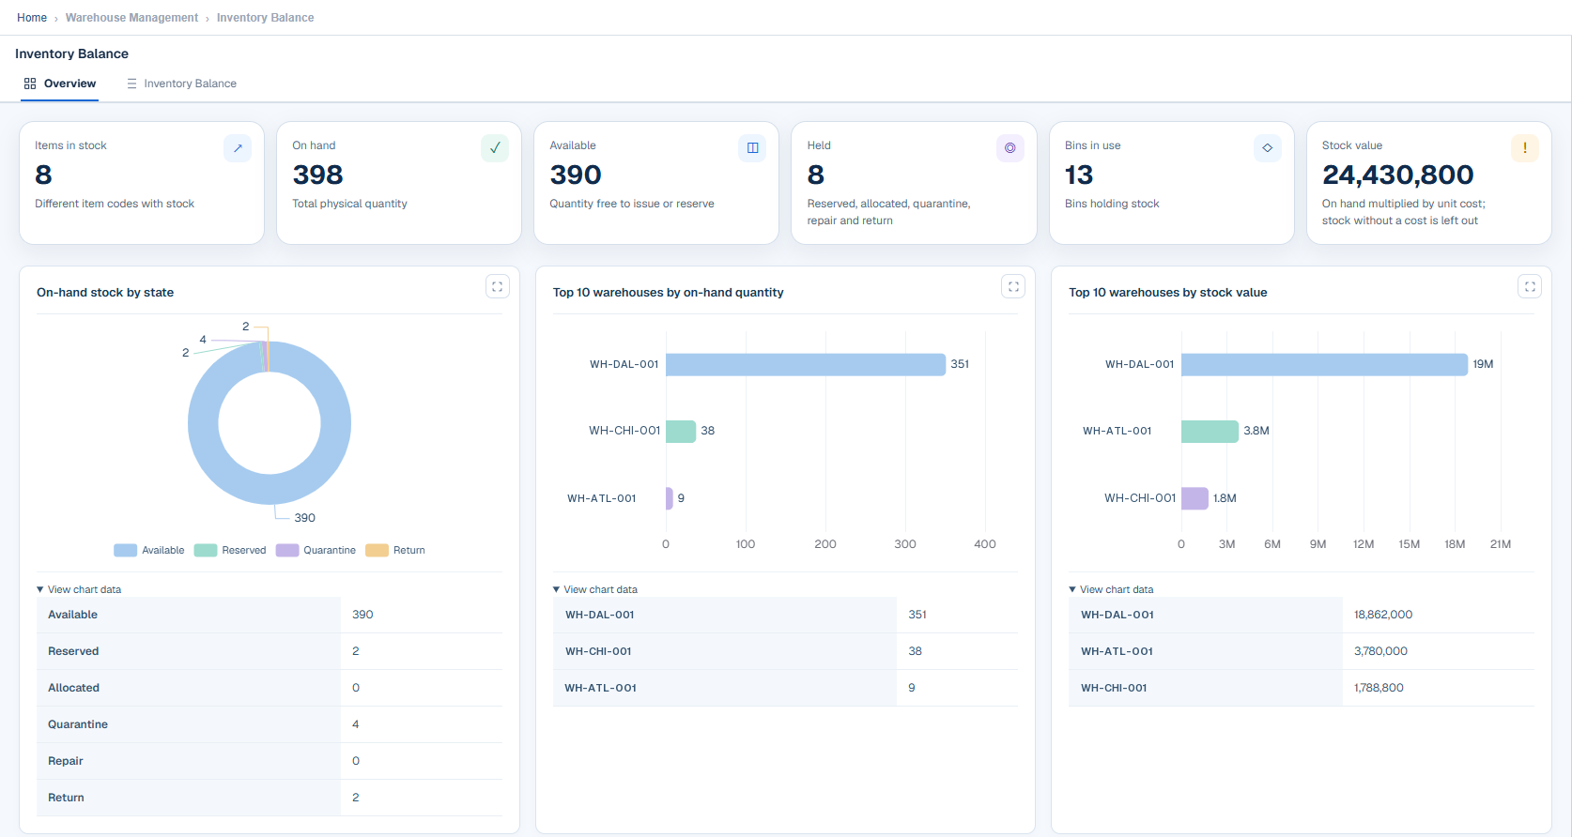Go to Home breadcrumb
This screenshot has height=837, width=1572.
point(32,18)
